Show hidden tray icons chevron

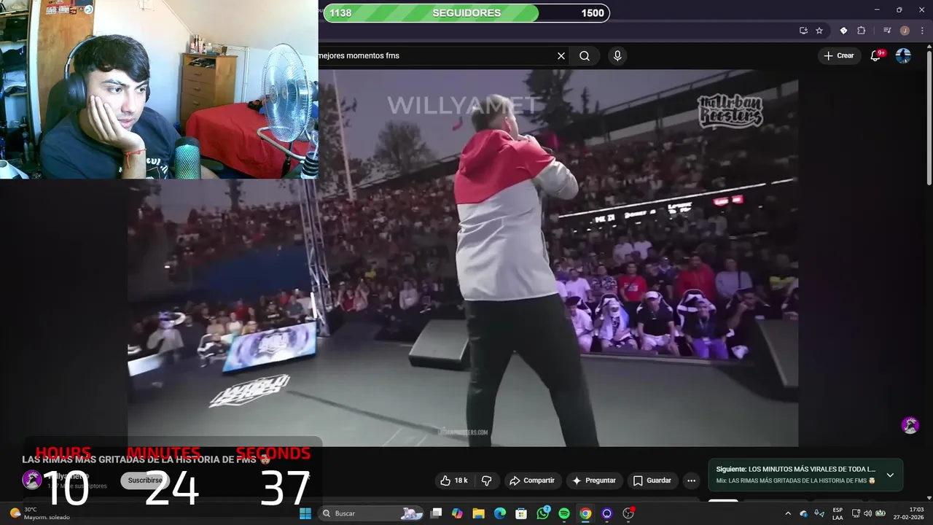coord(788,513)
